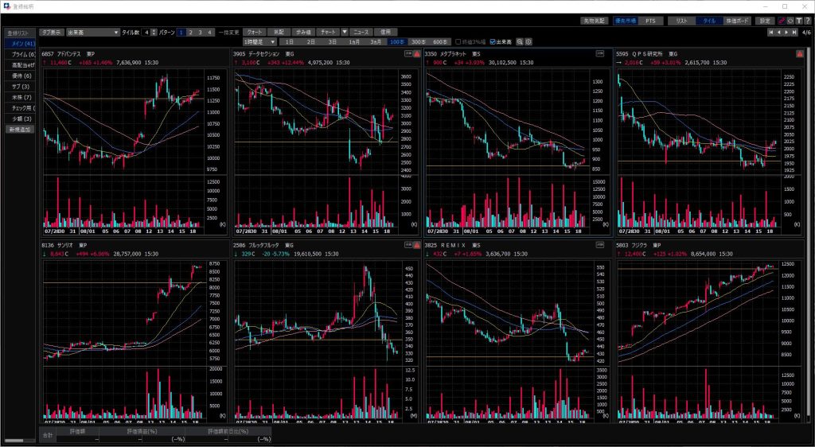The width and height of the screenshot is (815, 447).
Task: Click the 先物気配 button
Action: click(x=593, y=21)
